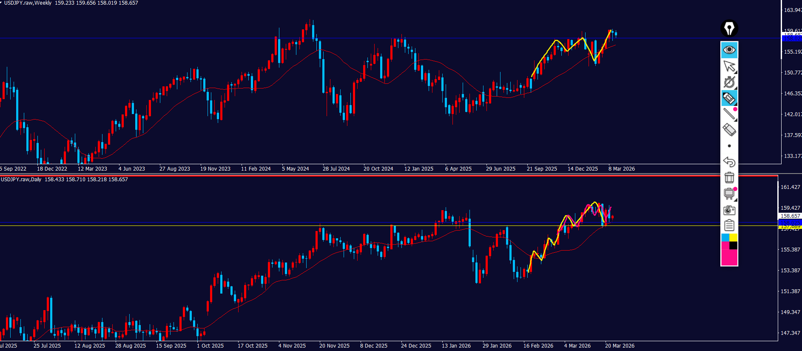Select the eraser tool
Screen dimensions: 802x351
tap(729, 129)
